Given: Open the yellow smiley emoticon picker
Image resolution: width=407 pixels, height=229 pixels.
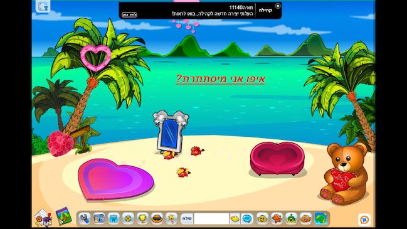Looking at the screenshot, I should coord(235,218).
